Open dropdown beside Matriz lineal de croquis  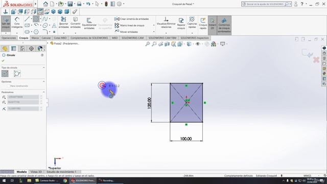coord(154,26)
